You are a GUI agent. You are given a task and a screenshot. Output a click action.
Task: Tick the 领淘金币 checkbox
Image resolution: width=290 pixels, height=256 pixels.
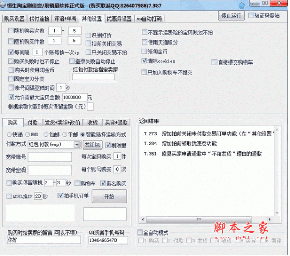pyautogui.click(x=144, y=52)
